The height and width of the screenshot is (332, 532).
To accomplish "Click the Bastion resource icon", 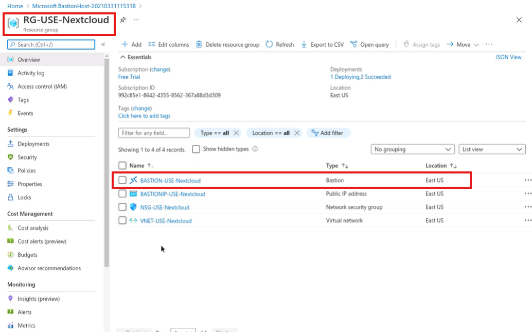I will 133,180.
